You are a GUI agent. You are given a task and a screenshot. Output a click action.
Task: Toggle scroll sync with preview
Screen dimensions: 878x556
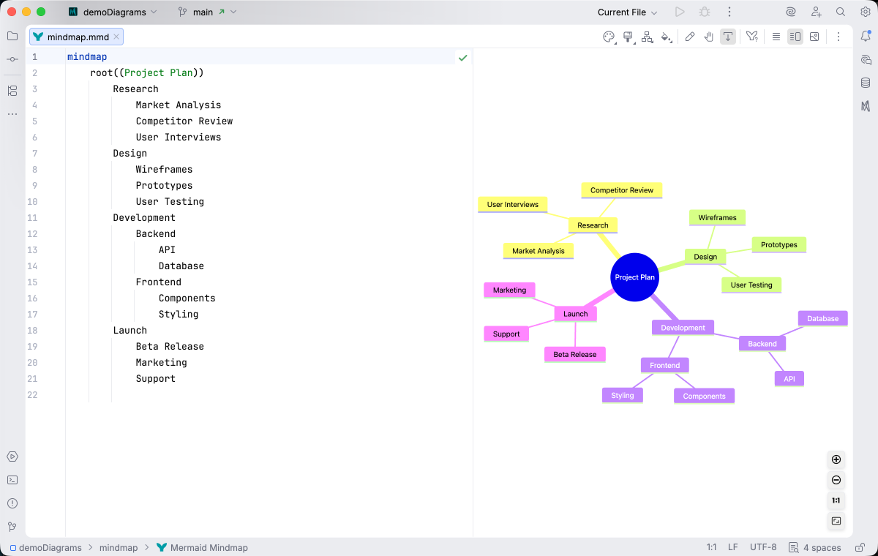point(728,37)
